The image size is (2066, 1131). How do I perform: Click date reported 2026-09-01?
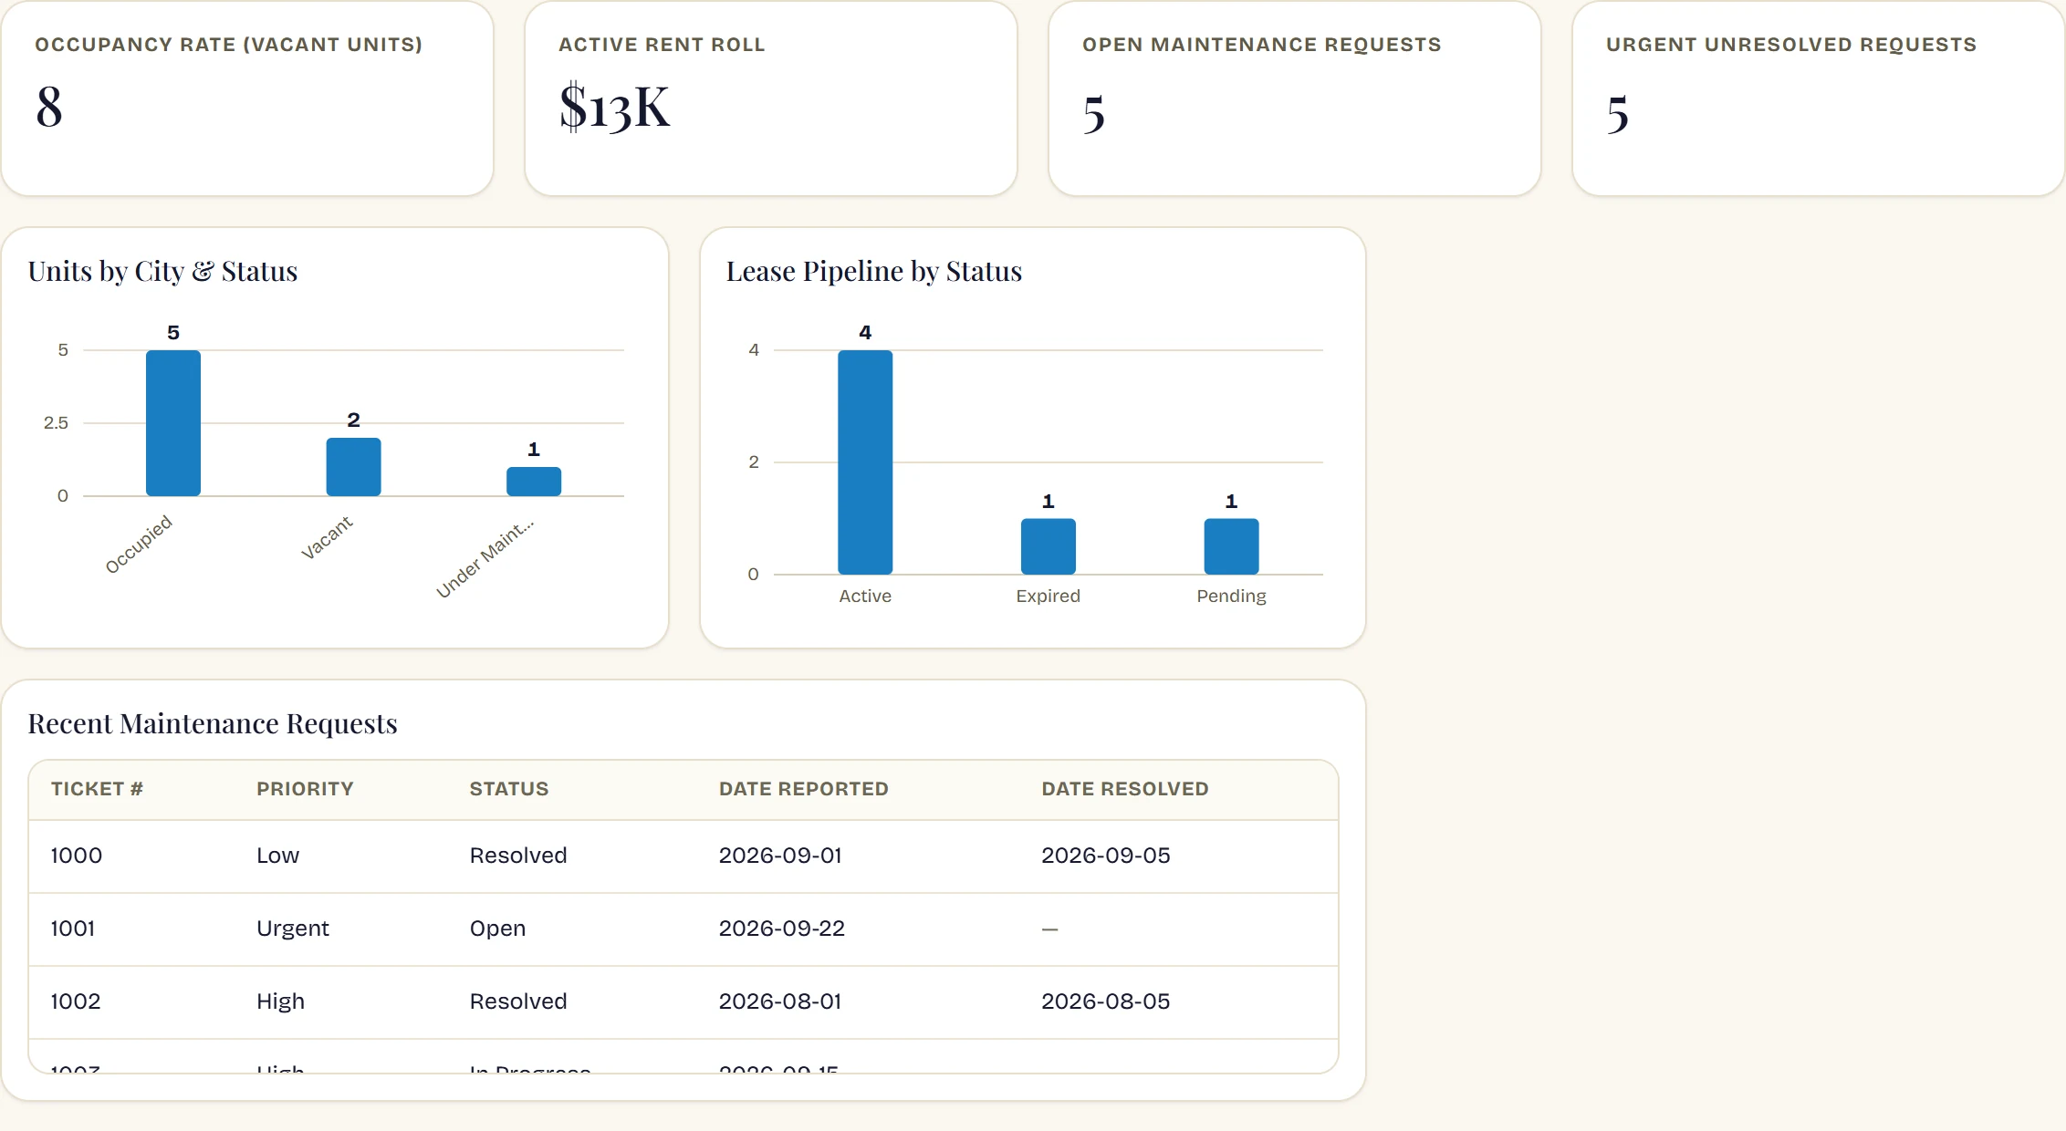pyautogui.click(x=780, y=856)
